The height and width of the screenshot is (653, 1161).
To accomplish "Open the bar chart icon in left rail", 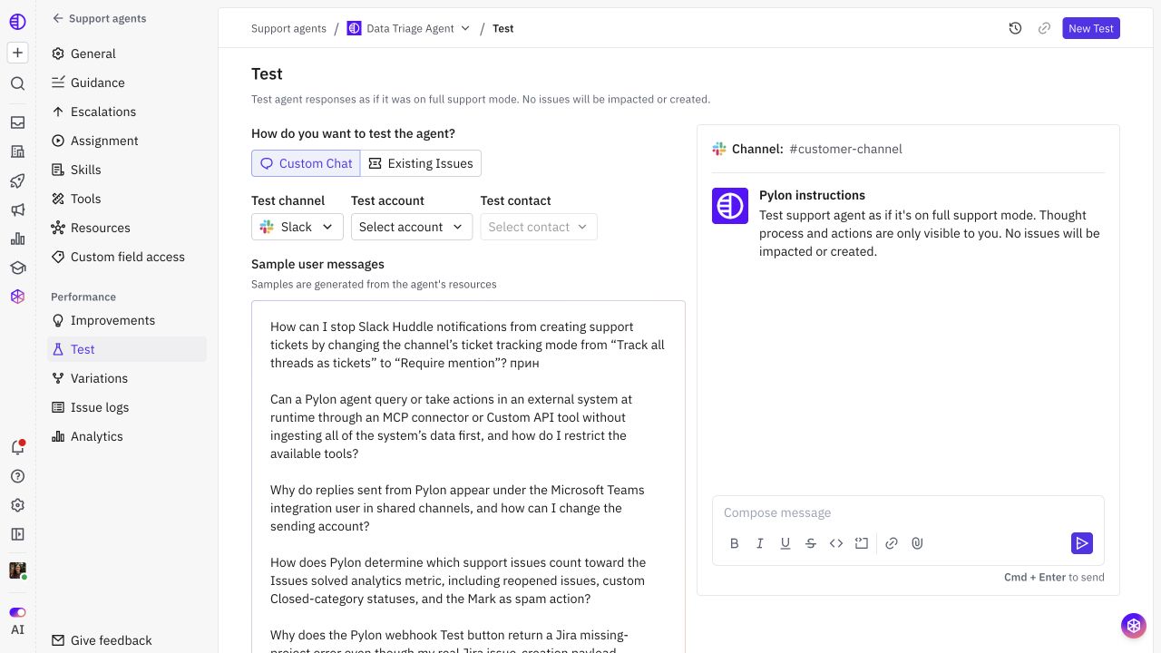I will click(17, 239).
